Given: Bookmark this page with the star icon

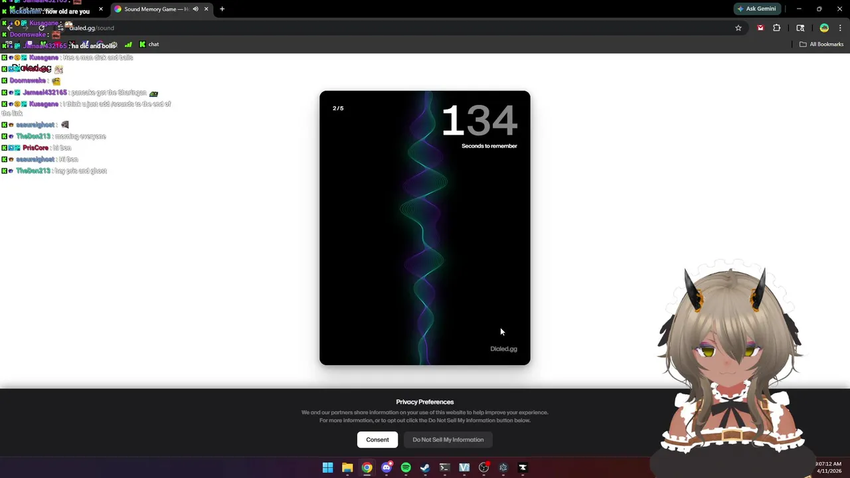Looking at the screenshot, I should pos(738,28).
